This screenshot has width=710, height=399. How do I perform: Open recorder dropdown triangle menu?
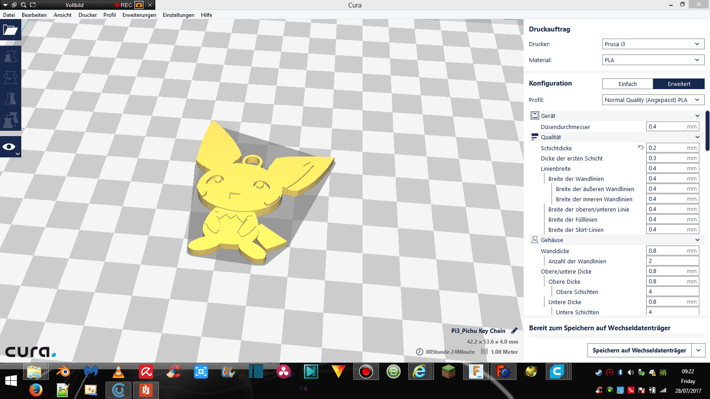[x=5, y=5]
